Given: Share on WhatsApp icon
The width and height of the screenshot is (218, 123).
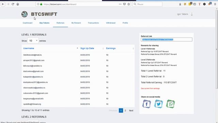Looking at the screenshot, I should 170,104.
